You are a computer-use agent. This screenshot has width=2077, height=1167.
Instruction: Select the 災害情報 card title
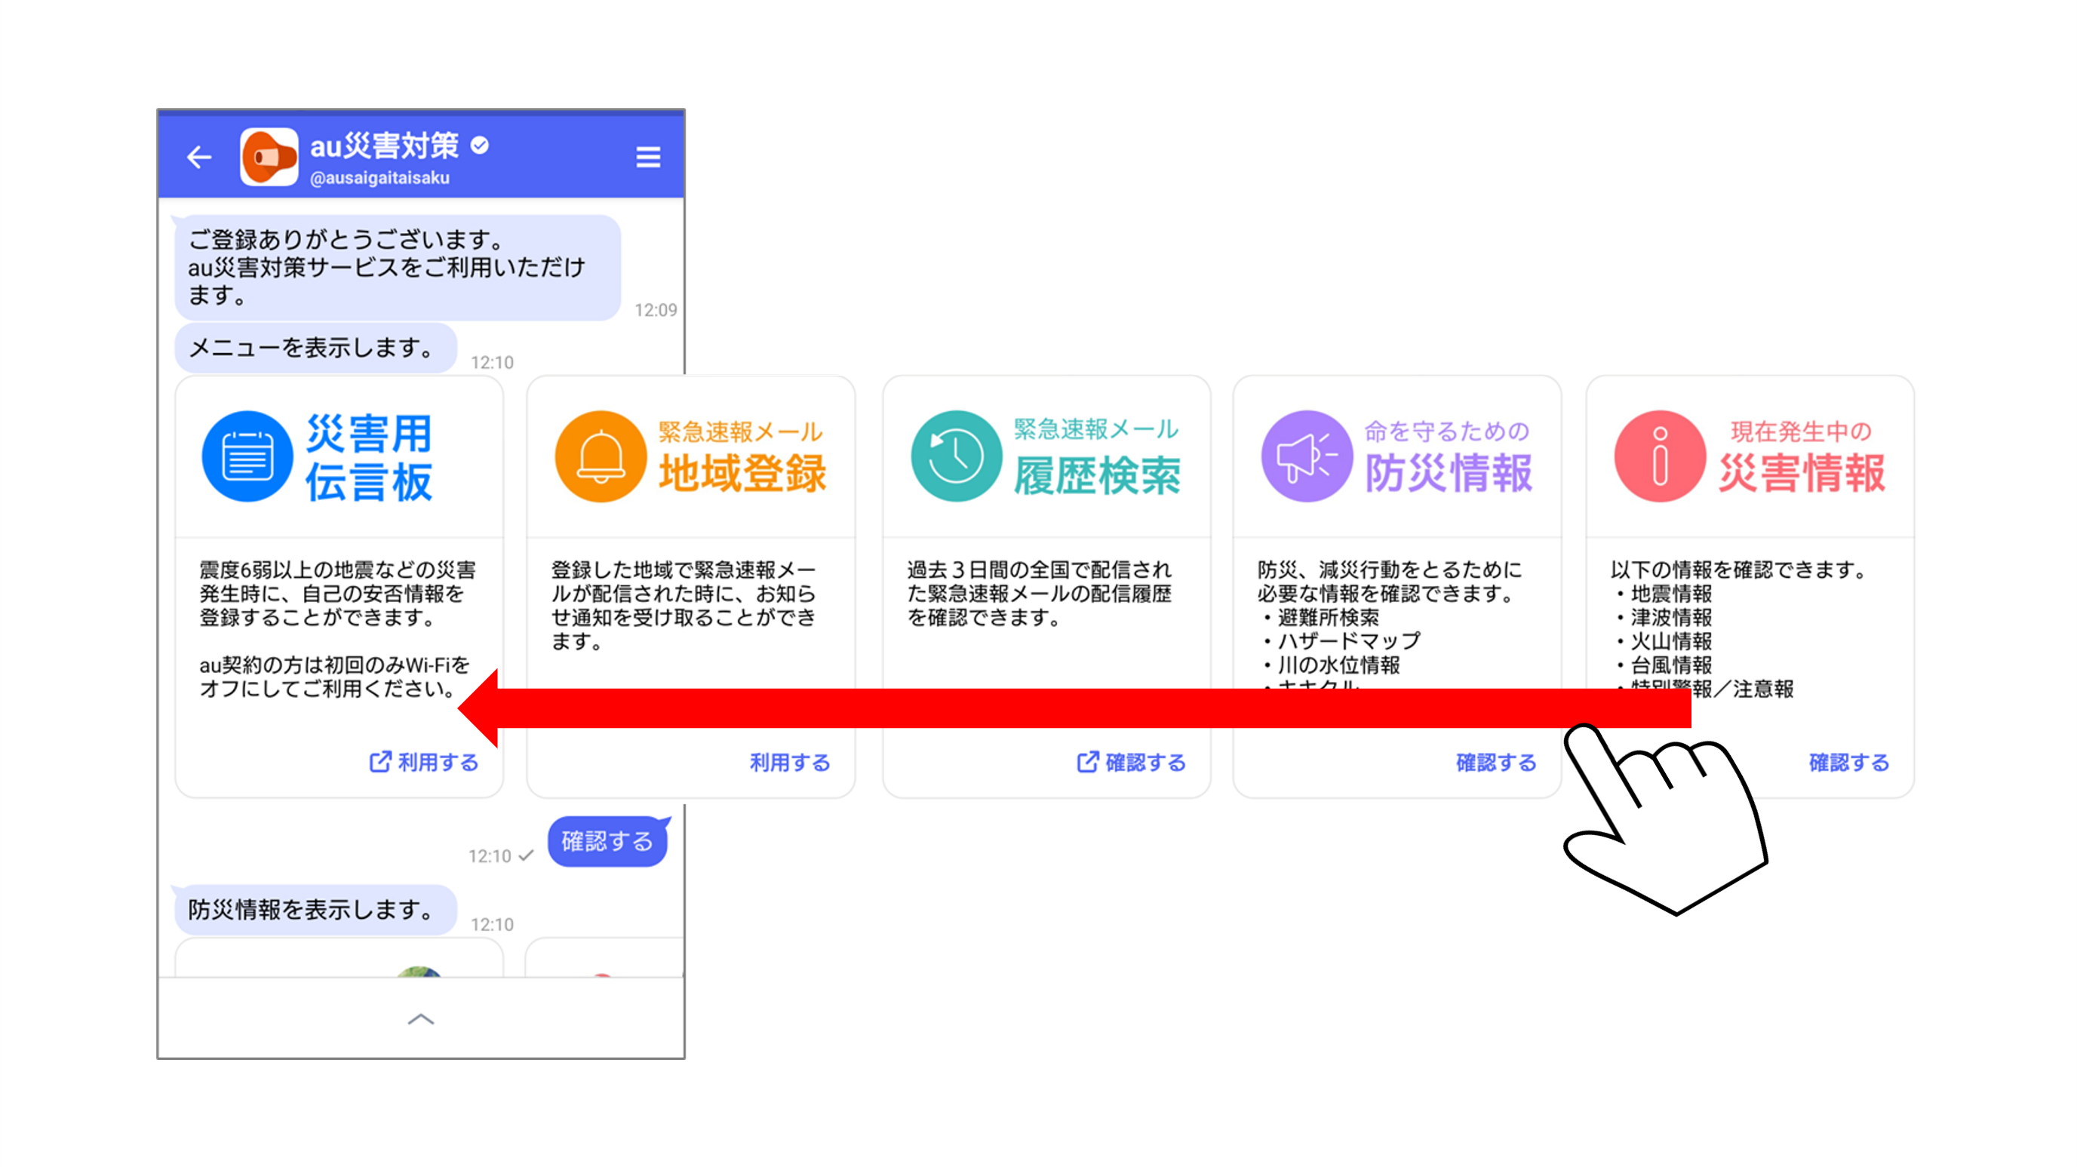1802,472
